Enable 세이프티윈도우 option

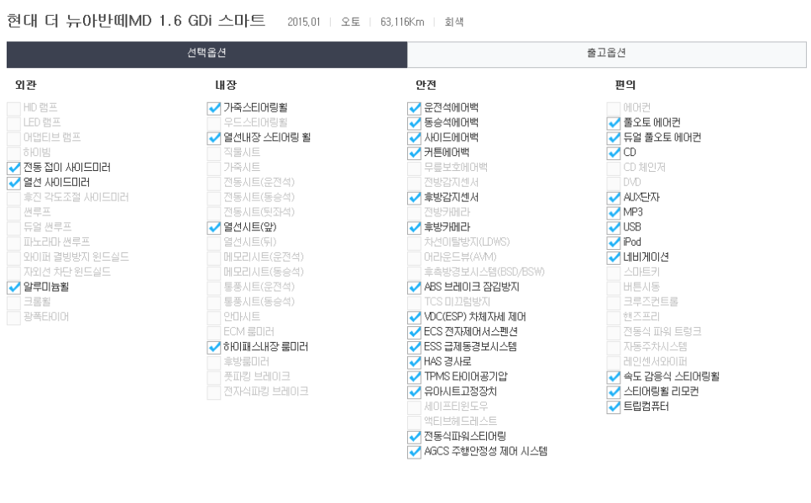click(x=414, y=408)
